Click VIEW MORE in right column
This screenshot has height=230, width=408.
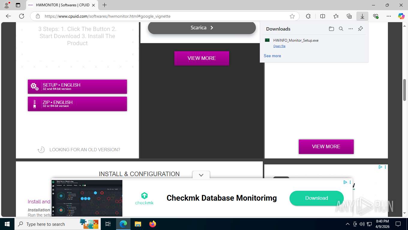[x=326, y=146]
